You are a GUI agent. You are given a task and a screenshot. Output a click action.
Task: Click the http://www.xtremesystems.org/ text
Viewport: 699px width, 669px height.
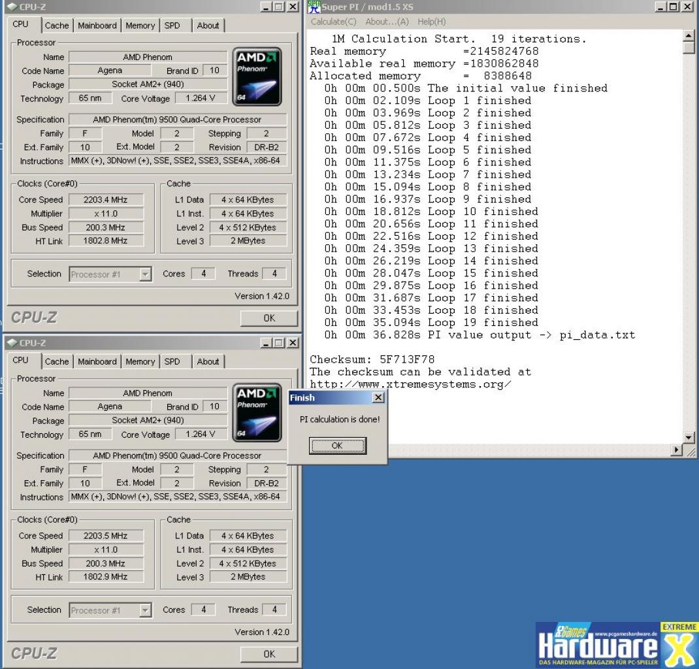(x=410, y=384)
